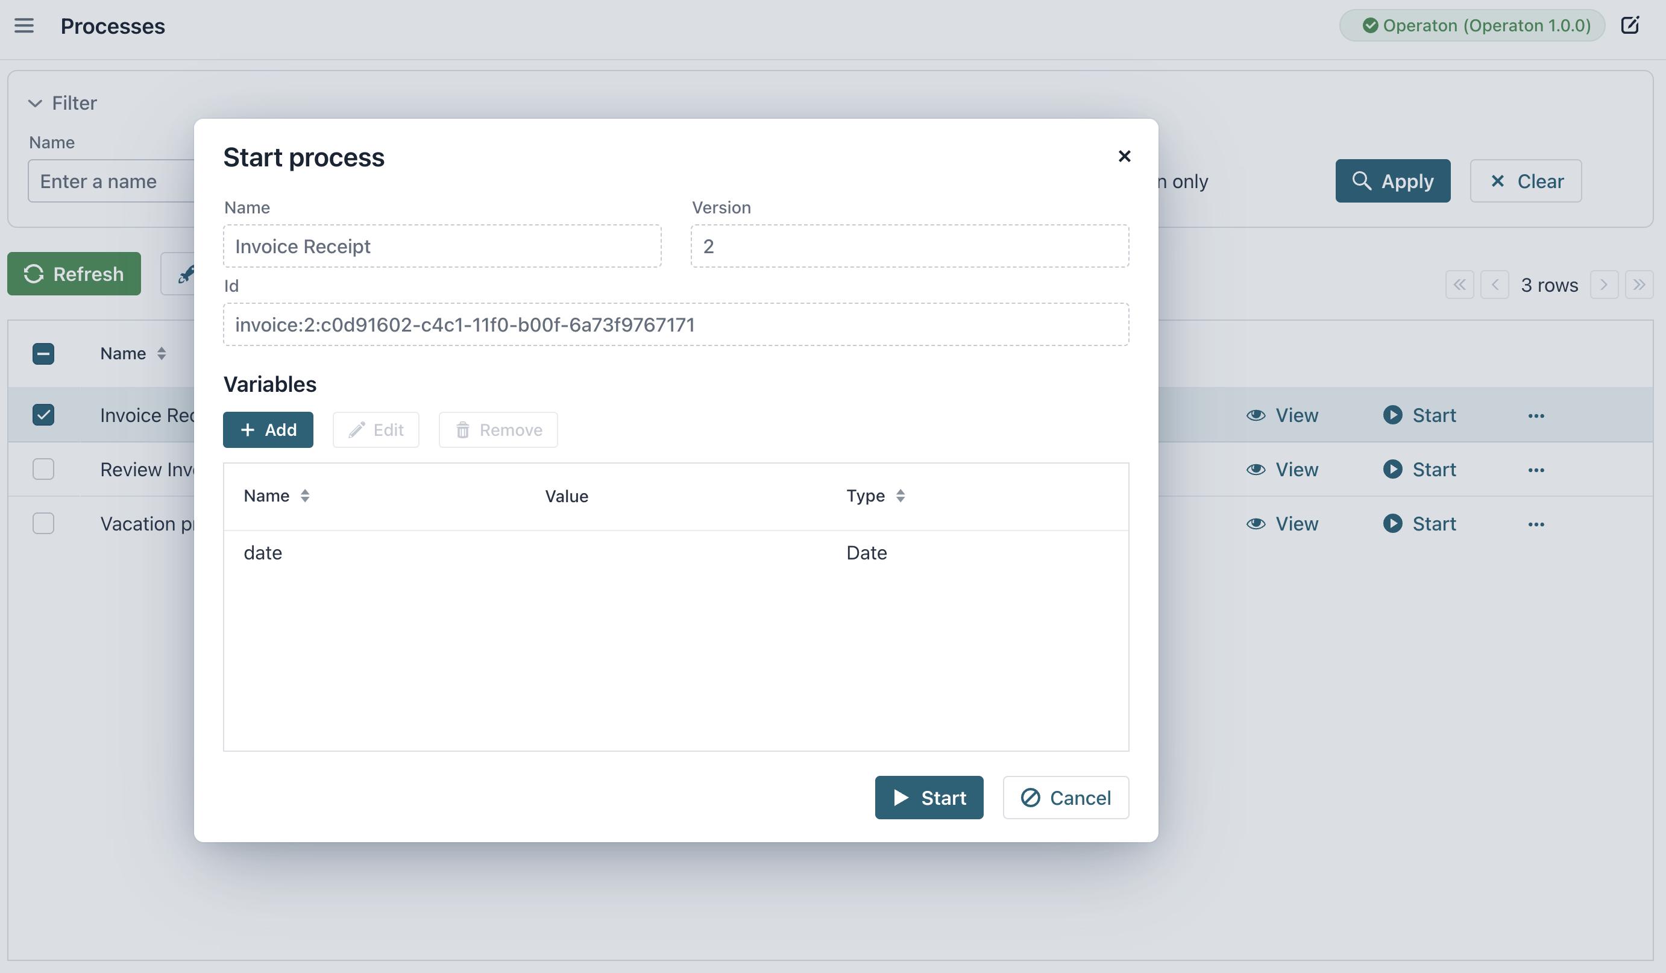Viewport: 1666px width, 973px height.
Task: Click the compose/edit icon in top-right corner
Action: (1630, 25)
